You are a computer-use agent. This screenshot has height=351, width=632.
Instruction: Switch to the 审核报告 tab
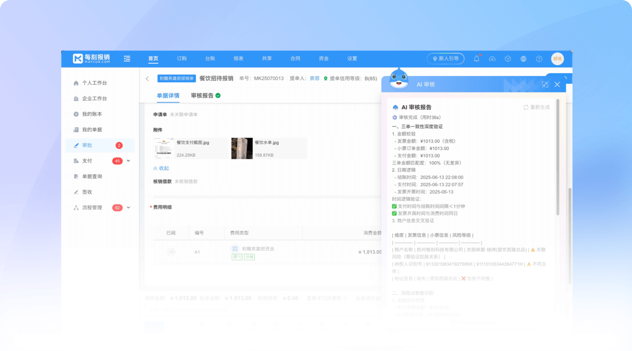(x=202, y=96)
